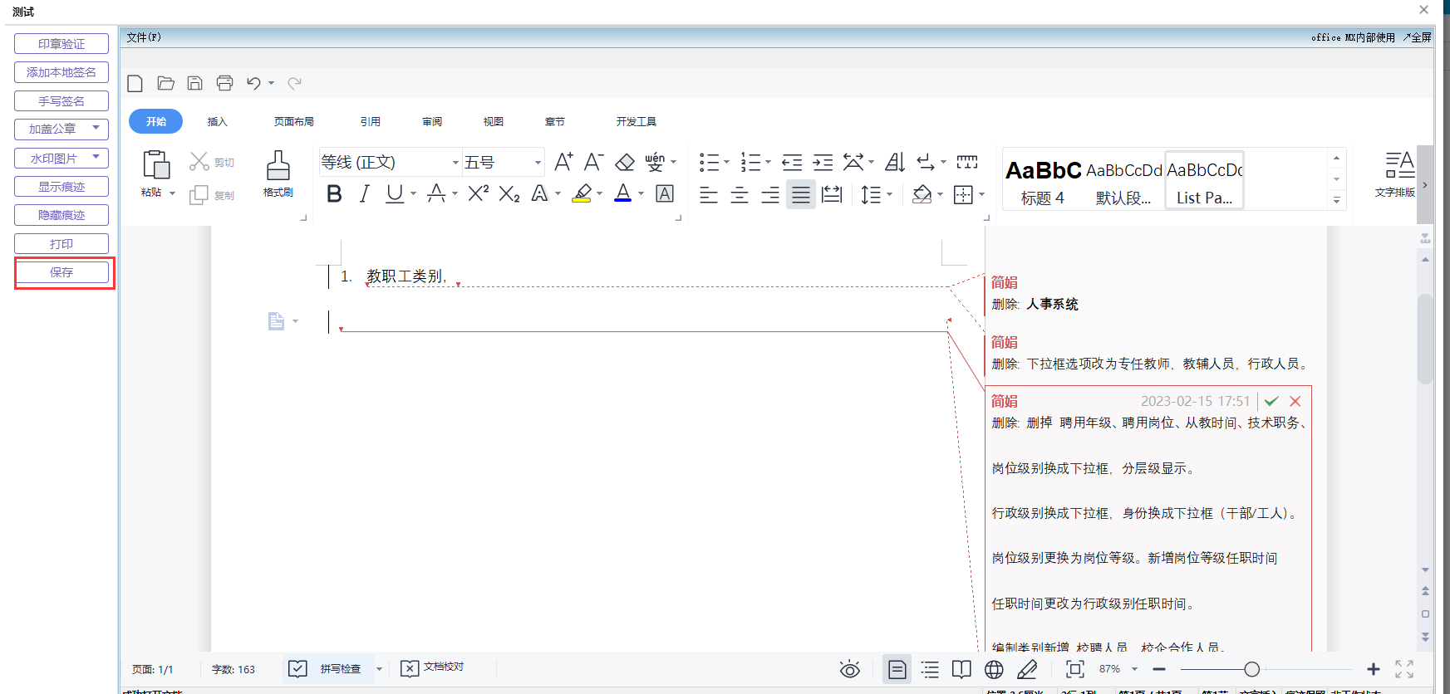
Task: Click the save disk icon in quick toolbar
Action: tap(195, 83)
